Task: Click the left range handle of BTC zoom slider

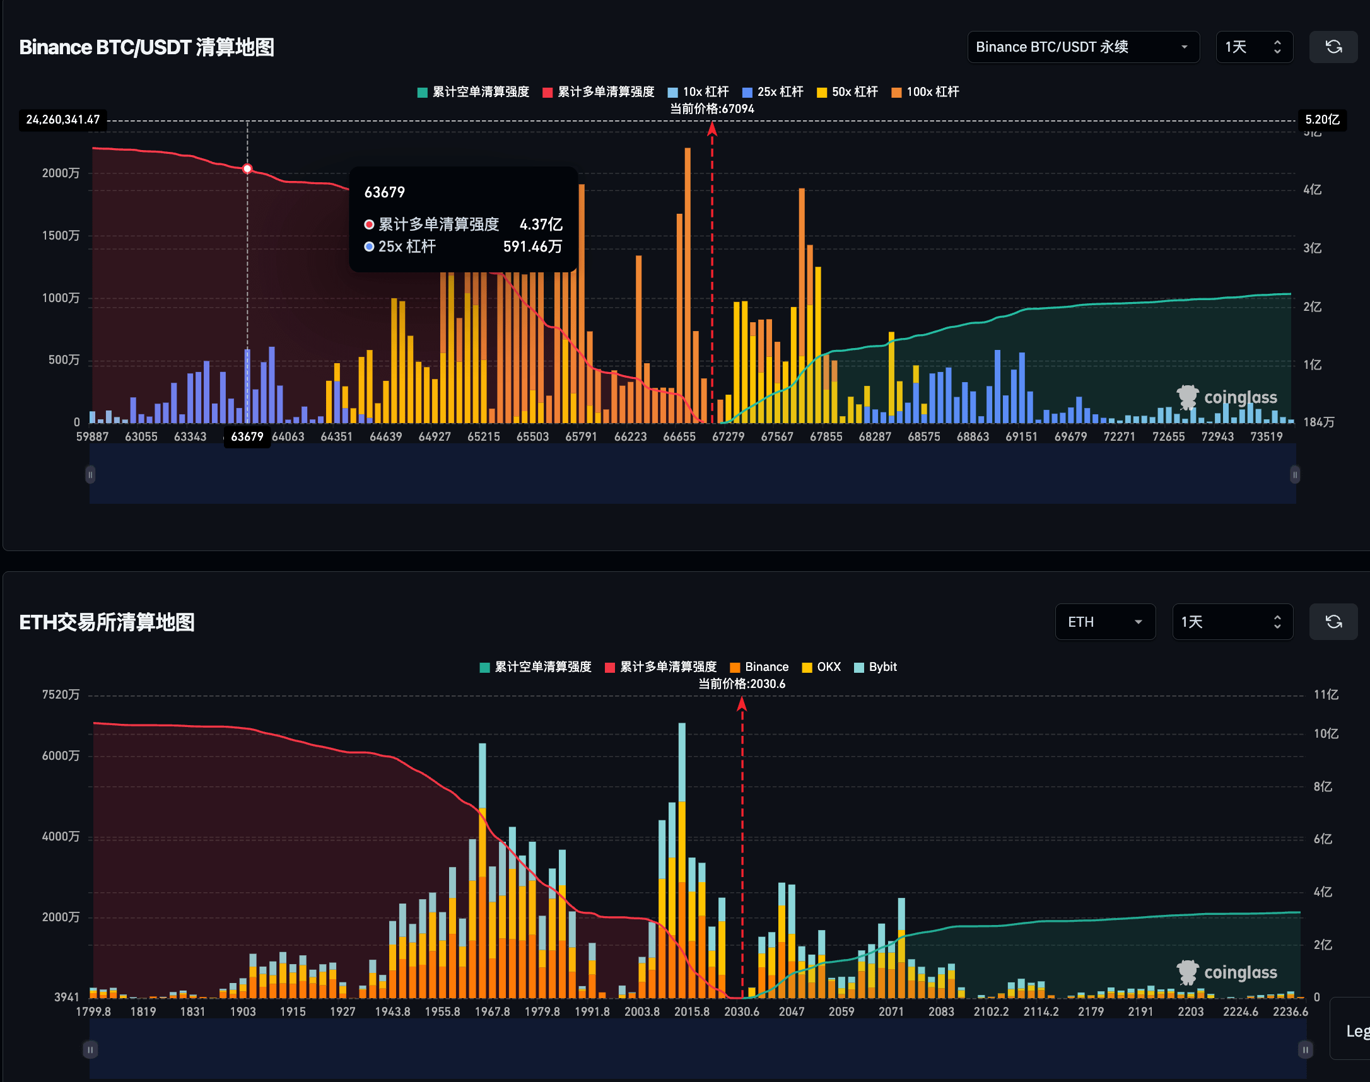Action: tap(90, 475)
